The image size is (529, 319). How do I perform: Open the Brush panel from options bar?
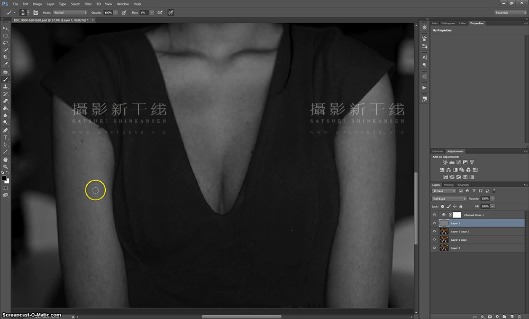(x=35, y=13)
